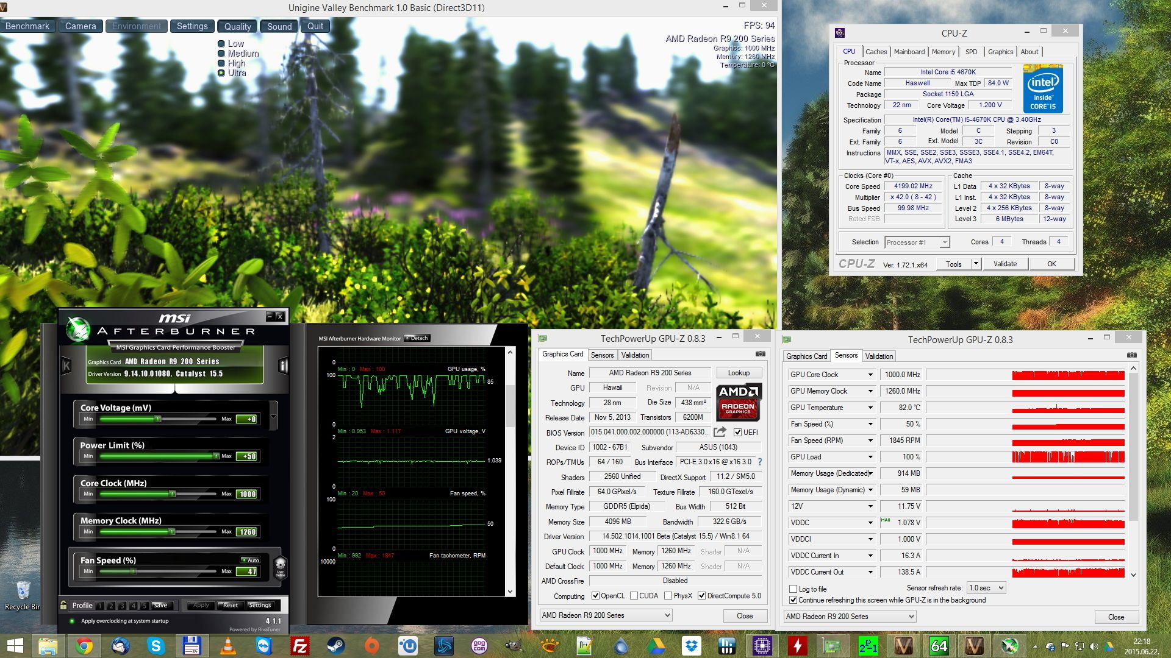
Task: Click the Validate button in CPU-Z
Action: [1004, 264]
